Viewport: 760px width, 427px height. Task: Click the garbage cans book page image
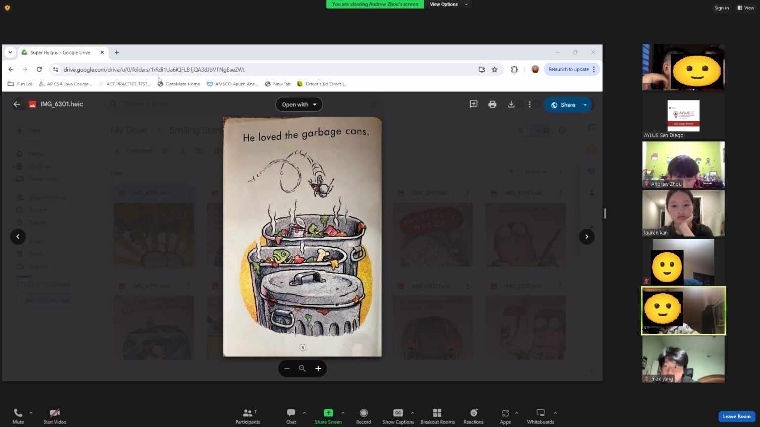302,237
